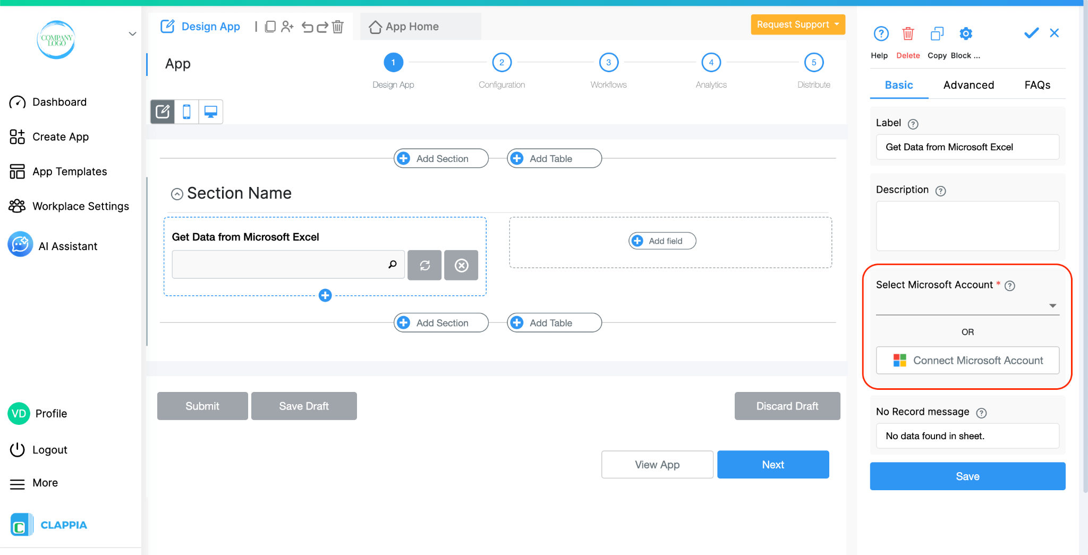1088x555 pixels.
Task: Click the Save button in the side panel
Action: coord(967,476)
